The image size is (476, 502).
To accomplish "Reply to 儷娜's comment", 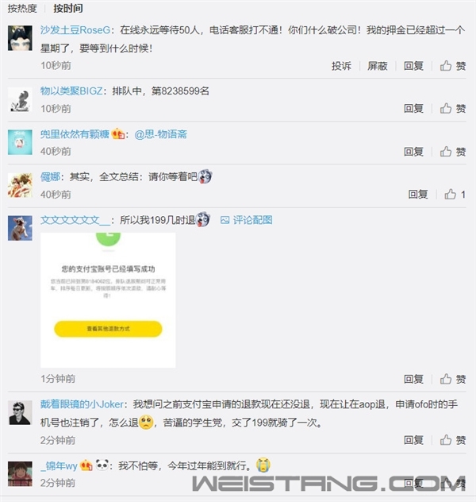I will [418, 195].
